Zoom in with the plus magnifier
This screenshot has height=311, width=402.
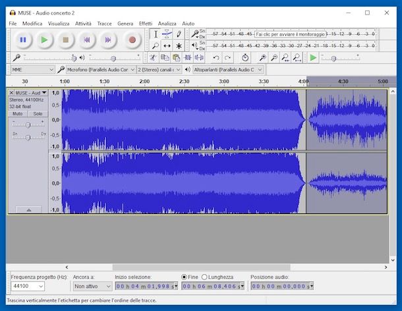262,58
